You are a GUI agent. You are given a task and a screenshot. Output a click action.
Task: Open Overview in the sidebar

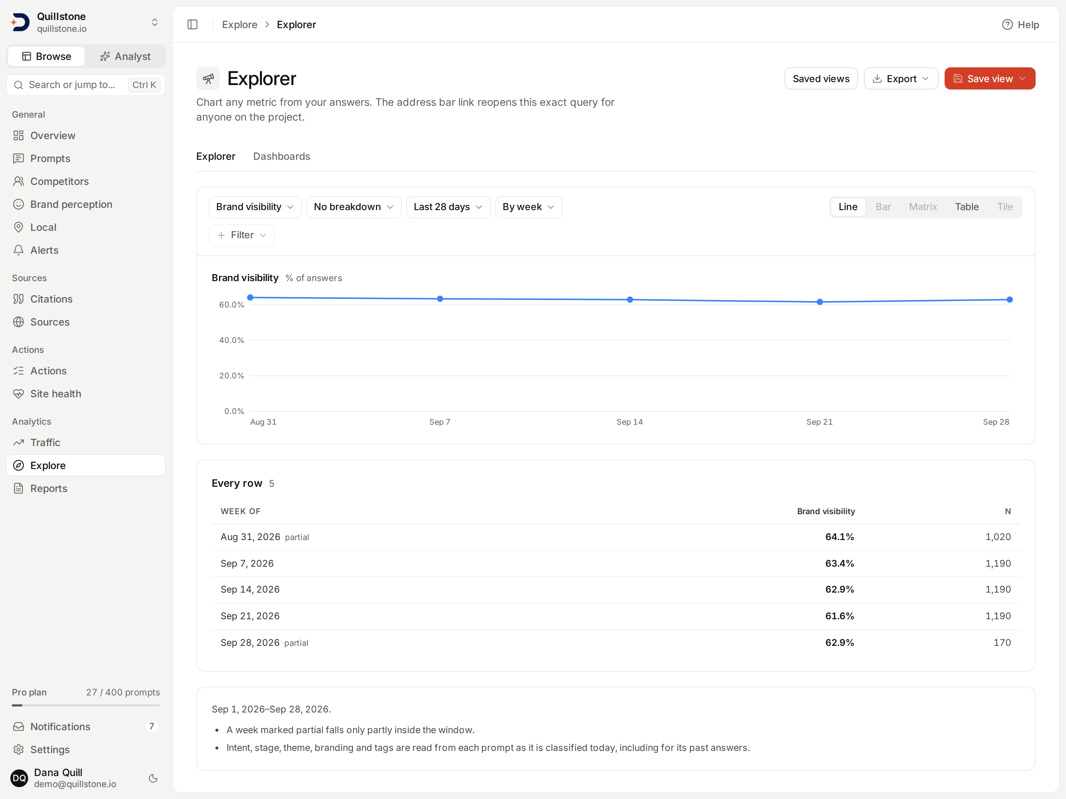click(86, 135)
